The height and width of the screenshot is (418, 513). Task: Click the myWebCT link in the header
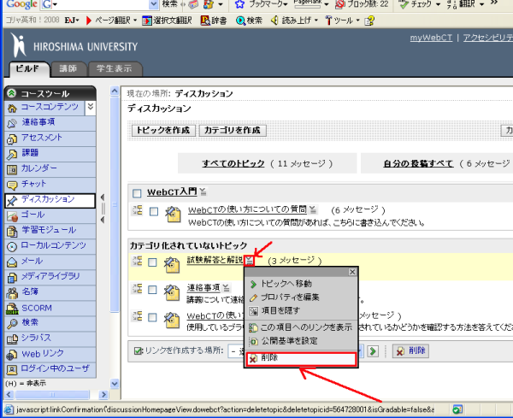[x=431, y=38]
